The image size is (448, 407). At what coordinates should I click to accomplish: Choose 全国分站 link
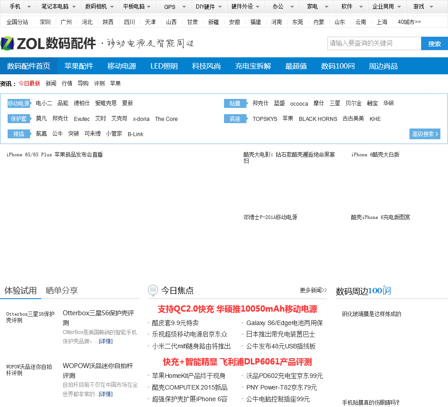coord(17,22)
